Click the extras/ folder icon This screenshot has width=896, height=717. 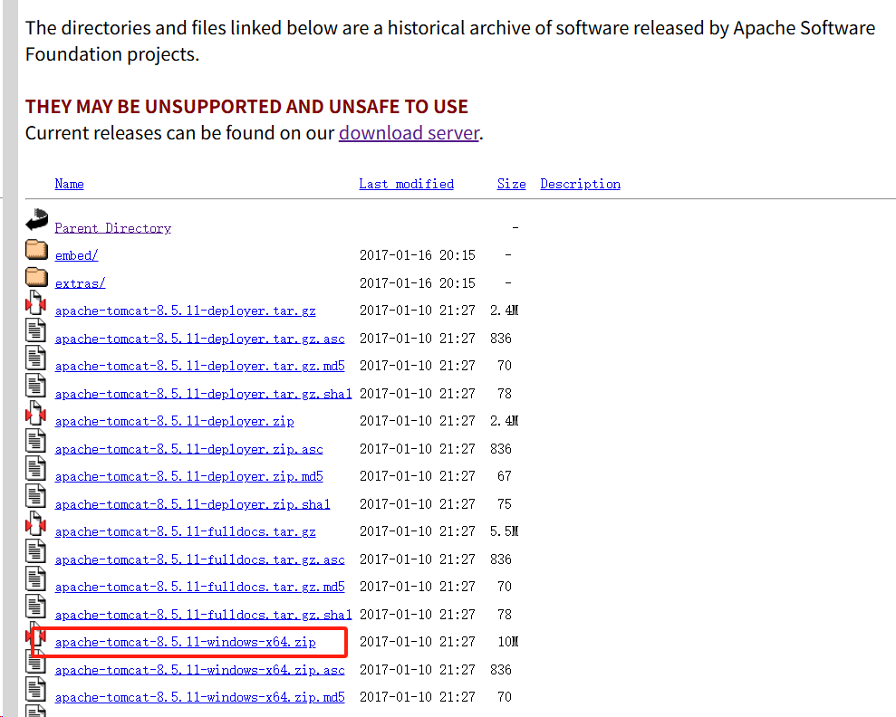pyautogui.click(x=36, y=277)
